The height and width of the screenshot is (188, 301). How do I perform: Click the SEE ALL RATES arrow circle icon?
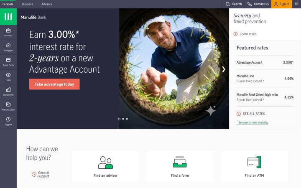pos(239,114)
